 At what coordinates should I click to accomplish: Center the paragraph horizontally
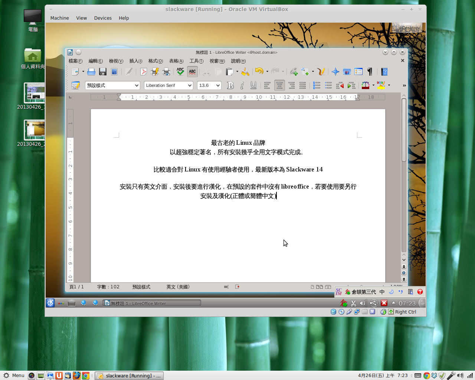pos(279,85)
